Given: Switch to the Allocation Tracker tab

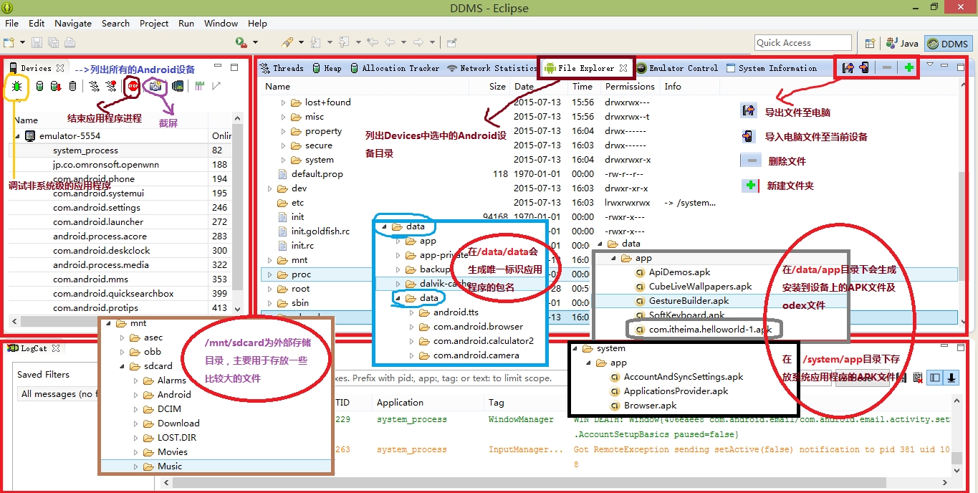Looking at the screenshot, I should (394, 68).
